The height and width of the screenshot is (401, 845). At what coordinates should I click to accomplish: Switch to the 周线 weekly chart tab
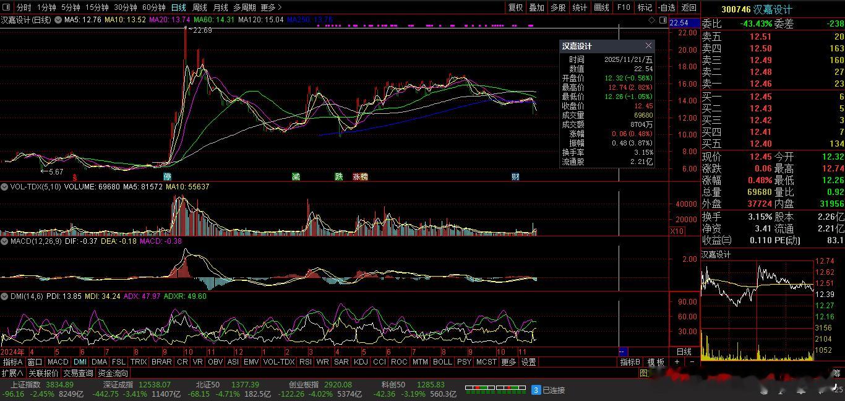point(199,7)
